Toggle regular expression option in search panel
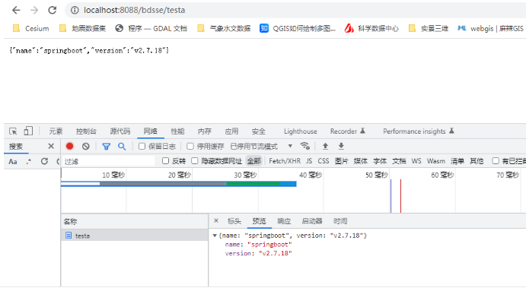Image resolution: width=526 pixels, height=288 pixels. [28, 161]
